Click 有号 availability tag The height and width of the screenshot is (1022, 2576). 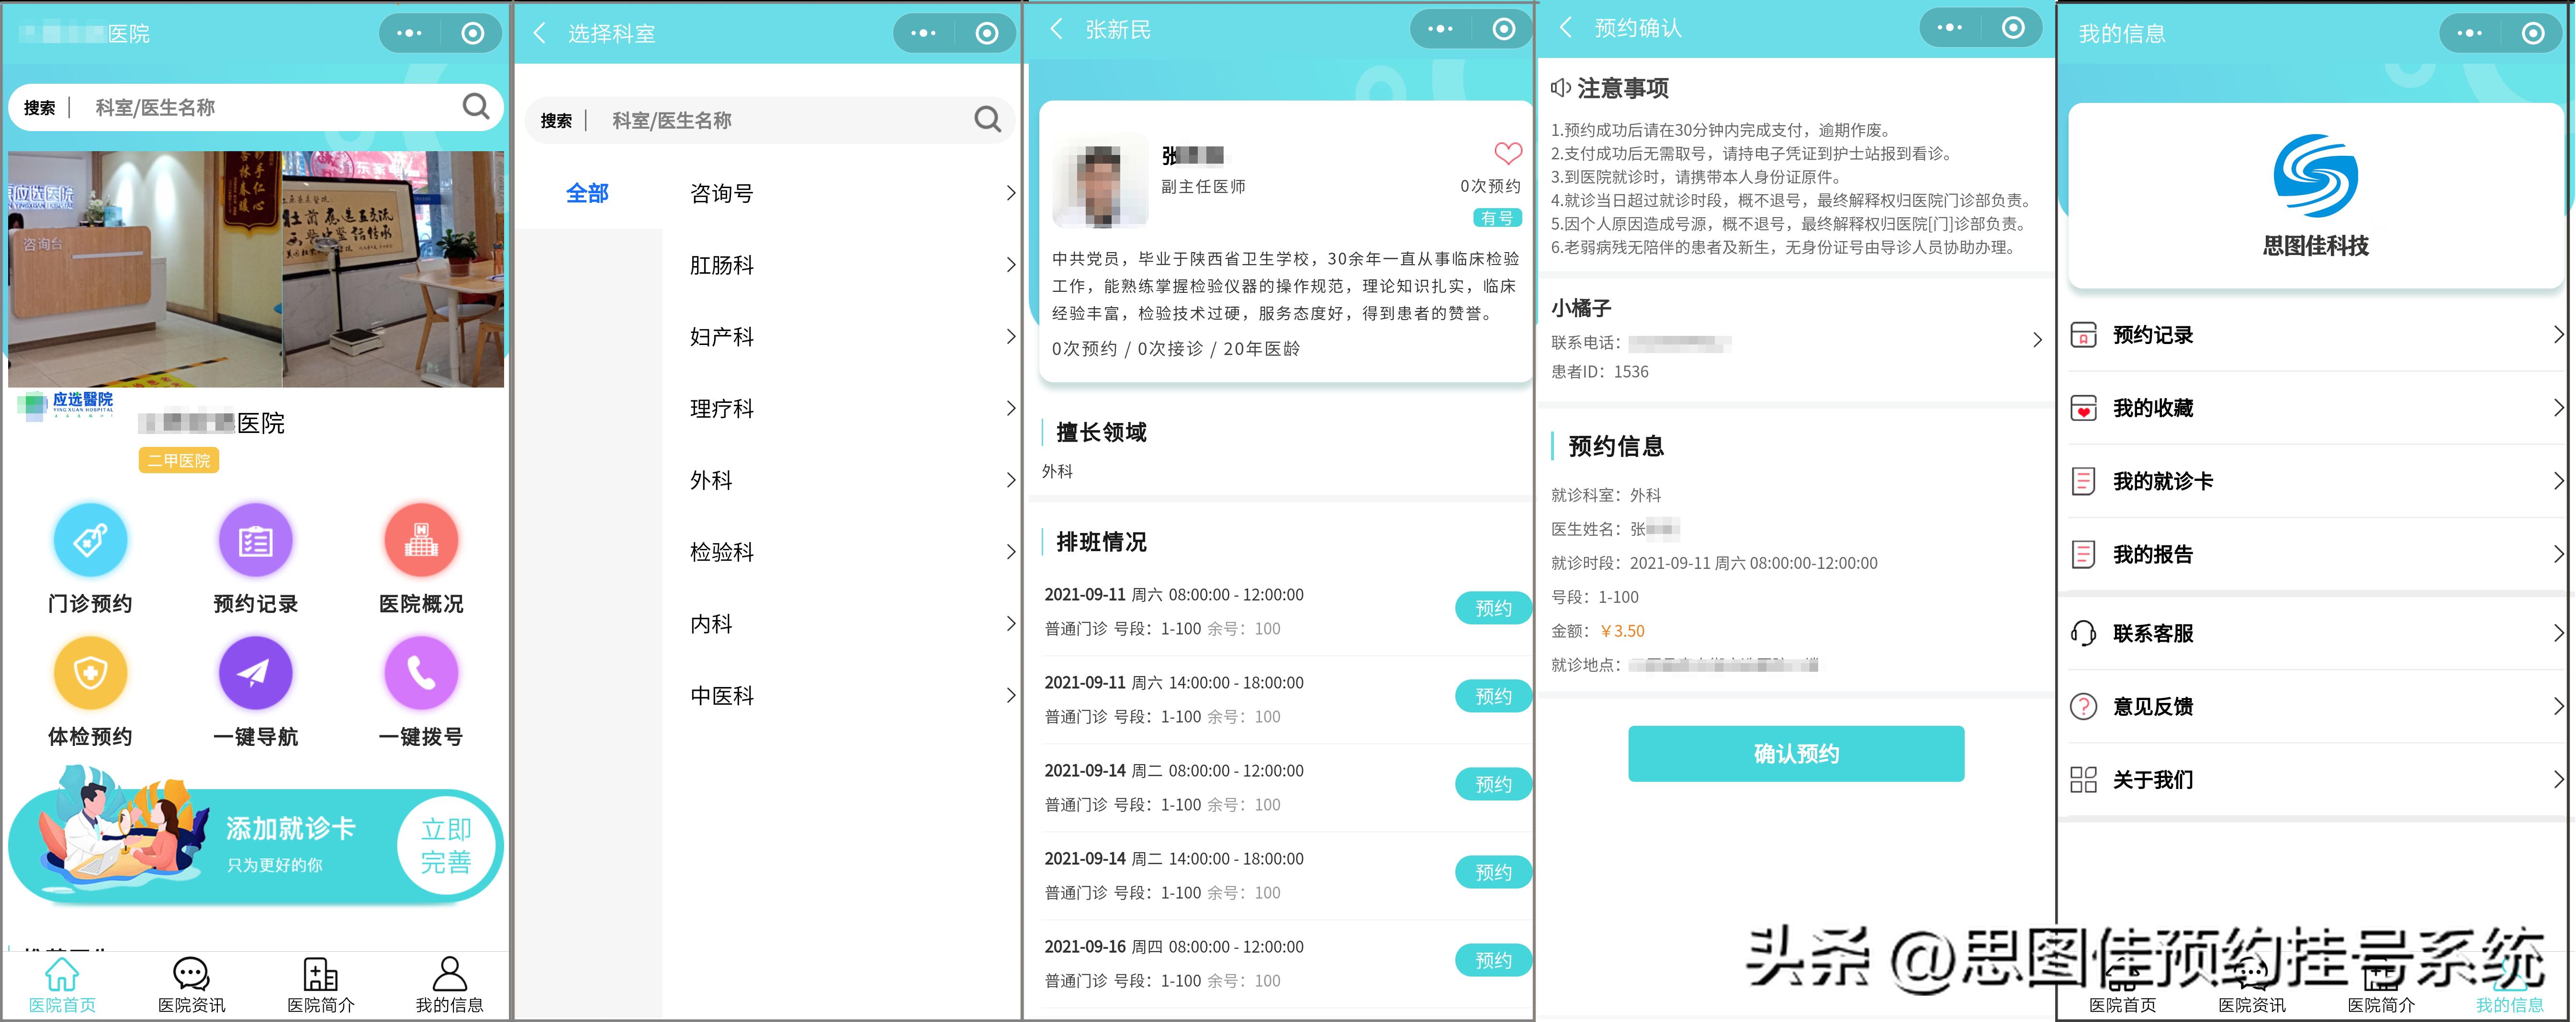click(1497, 218)
